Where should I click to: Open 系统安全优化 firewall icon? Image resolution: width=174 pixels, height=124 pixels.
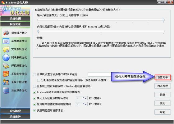coord(6,74)
